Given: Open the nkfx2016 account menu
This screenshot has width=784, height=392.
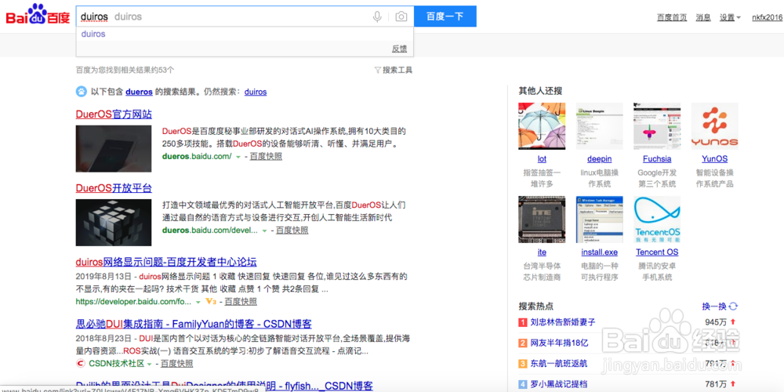Looking at the screenshot, I should [767, 17].
